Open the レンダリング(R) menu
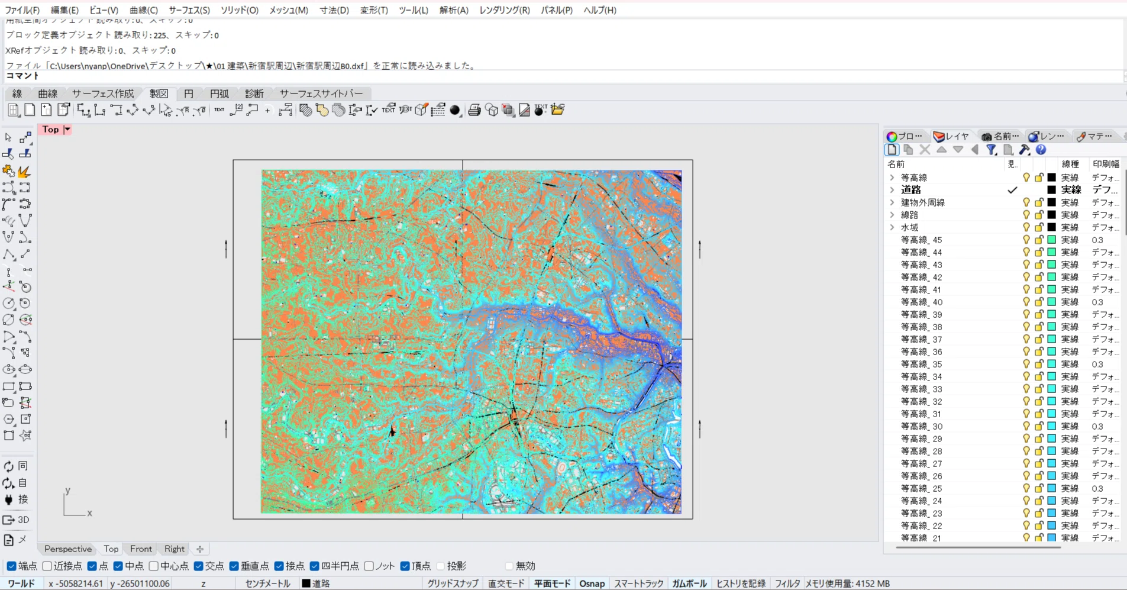The width and height of the screenshot is (1127, 590). coord(505,10)
